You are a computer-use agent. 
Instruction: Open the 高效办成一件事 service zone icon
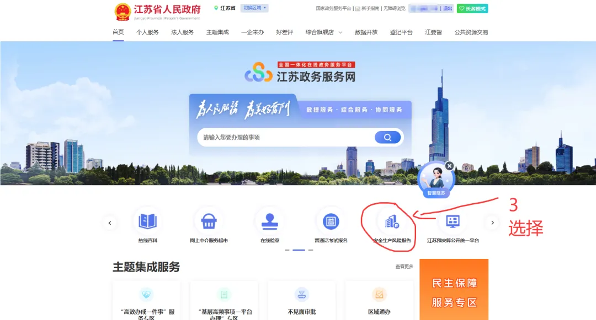coord(146,294)
